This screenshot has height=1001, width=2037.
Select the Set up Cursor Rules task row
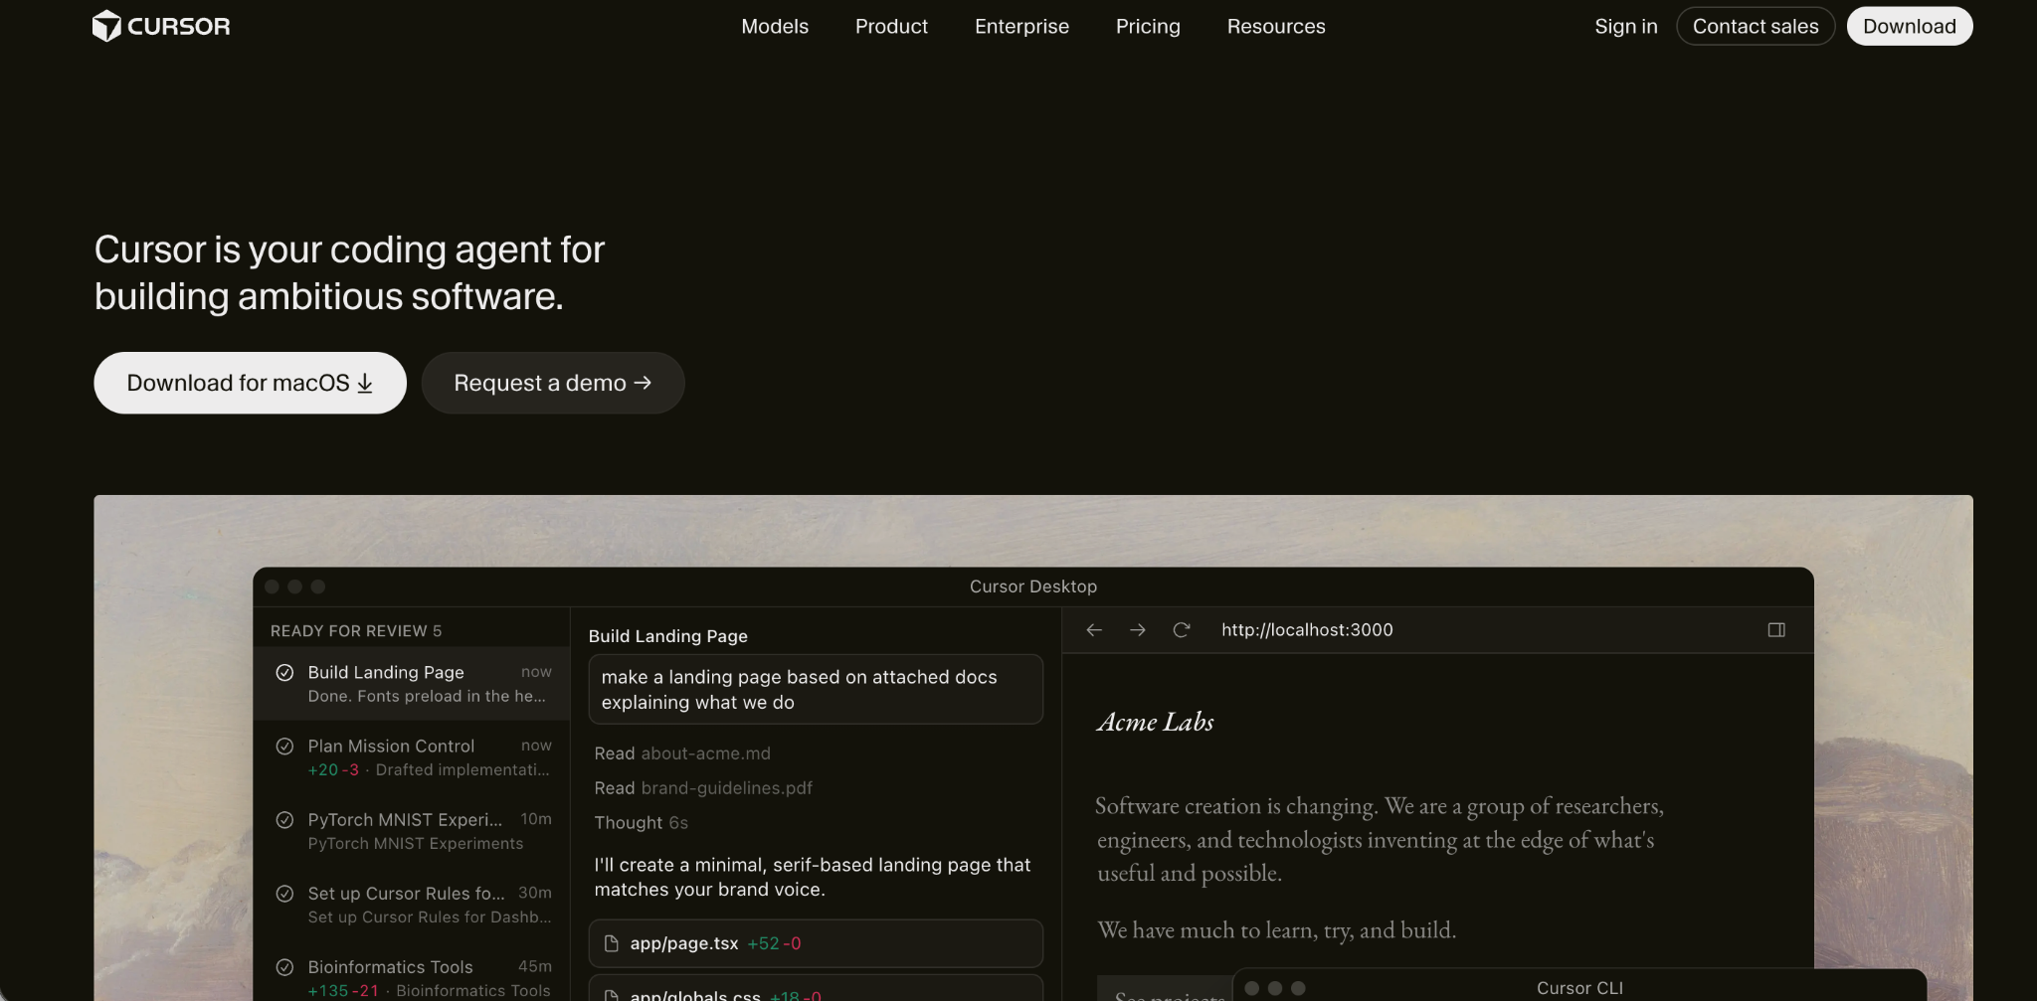tap(412, 905)
